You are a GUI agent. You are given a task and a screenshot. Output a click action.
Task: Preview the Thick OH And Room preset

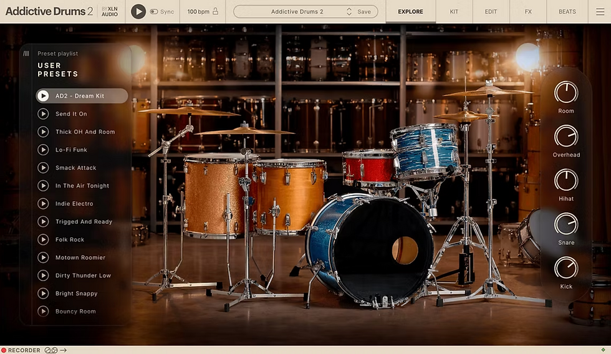pos(43,132)
